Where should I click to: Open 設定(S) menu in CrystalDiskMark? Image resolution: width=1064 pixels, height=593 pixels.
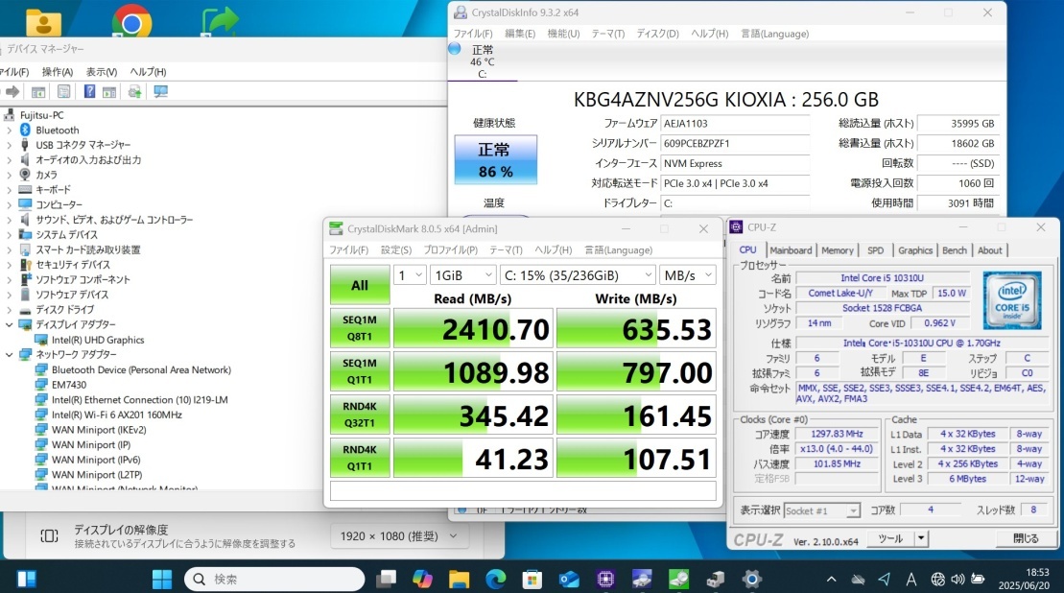(396, 249)
